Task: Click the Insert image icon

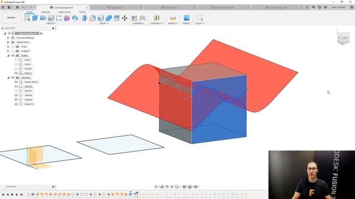Action: pyautogui.click(x=186, y=18)
